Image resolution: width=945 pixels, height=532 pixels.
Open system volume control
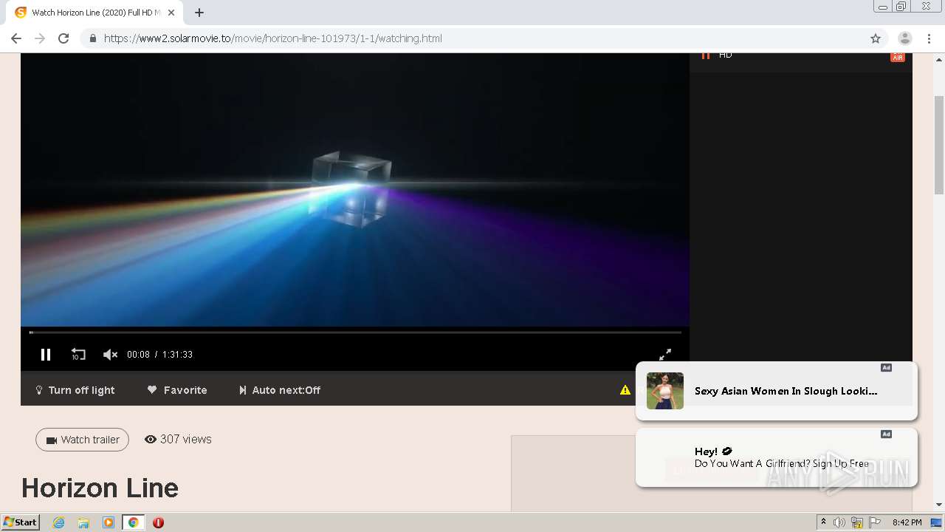tap(839, 522)
